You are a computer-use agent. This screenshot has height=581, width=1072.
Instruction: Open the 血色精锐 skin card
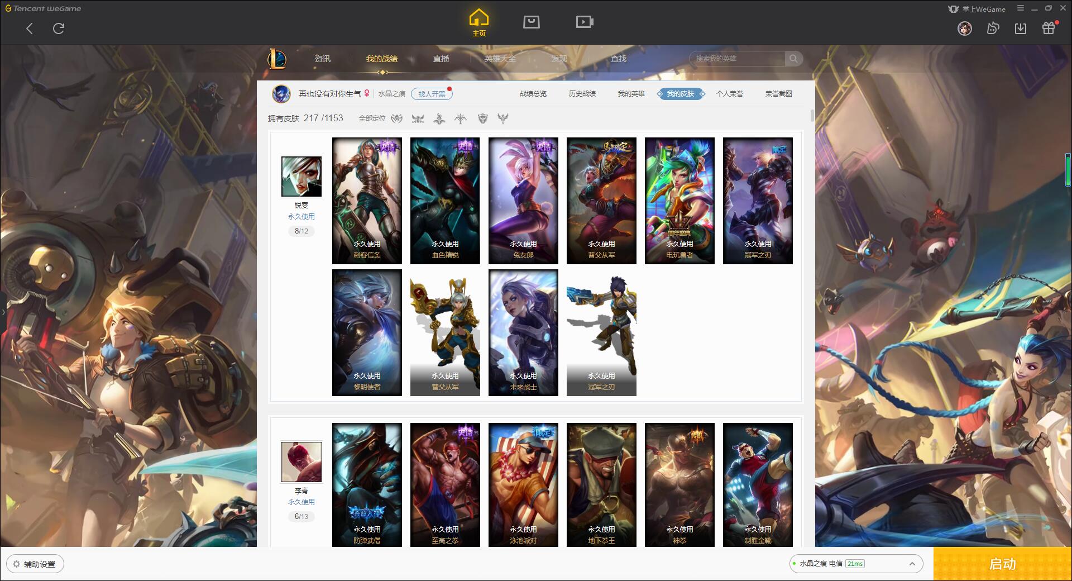(445, 201)
